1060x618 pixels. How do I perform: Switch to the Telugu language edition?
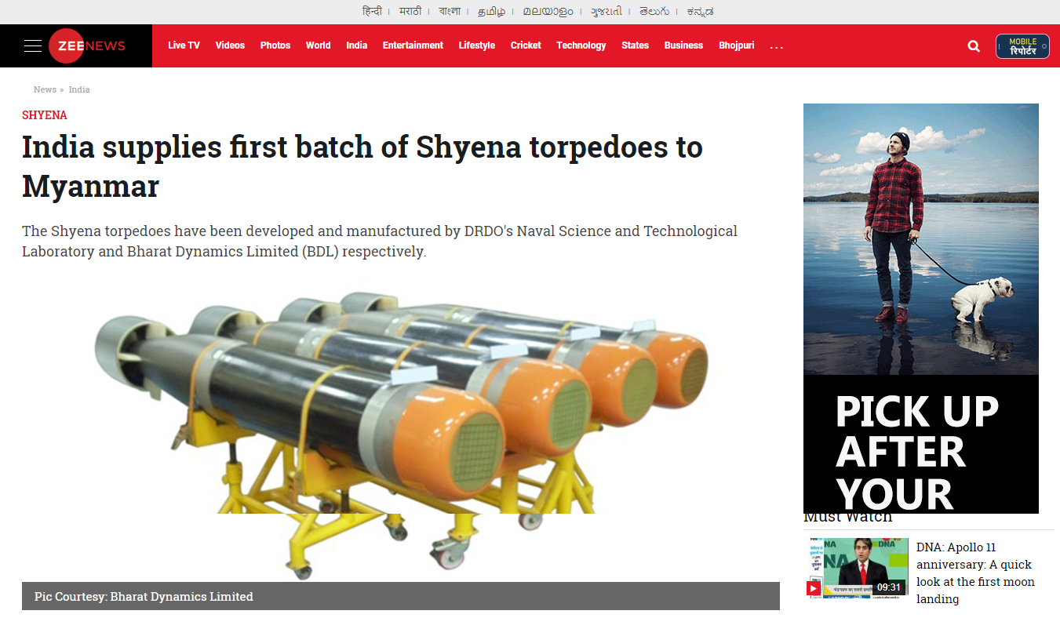[654, 11]
